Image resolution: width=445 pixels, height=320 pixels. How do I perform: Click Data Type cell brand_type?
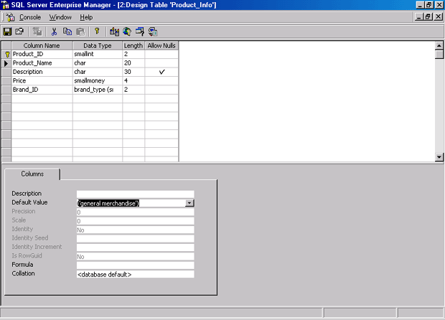coord(98,90)
